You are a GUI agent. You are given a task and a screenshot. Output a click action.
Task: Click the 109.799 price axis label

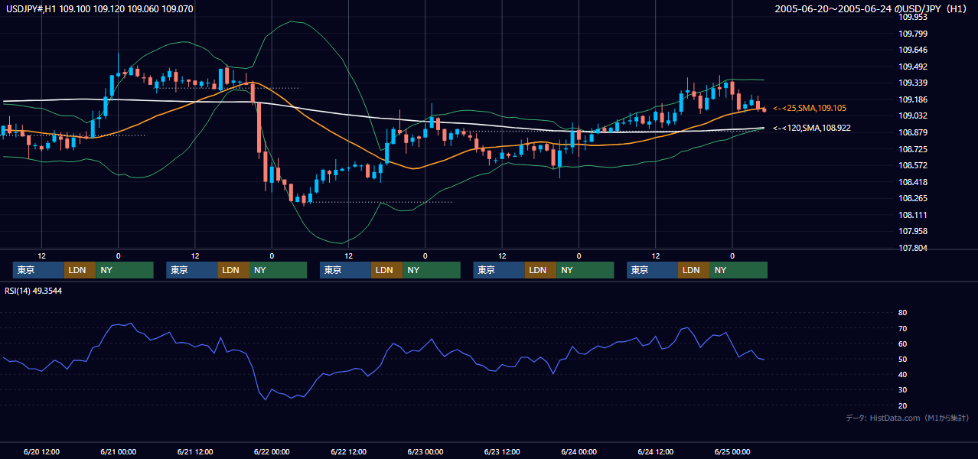click(x=913, y=34)
